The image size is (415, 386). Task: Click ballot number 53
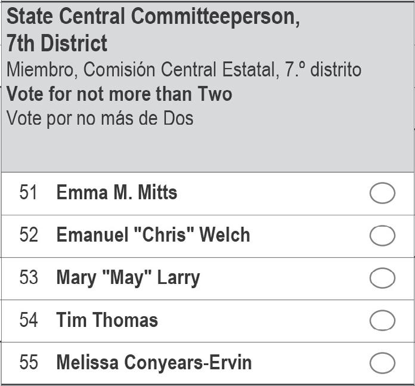click(x=29, y=277)
